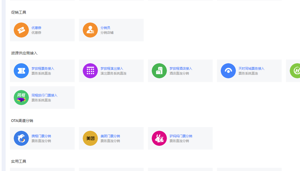Open the 天时同城票务接入 link
The height and width of the screenshot is (171, 300).
click(251, 68)
